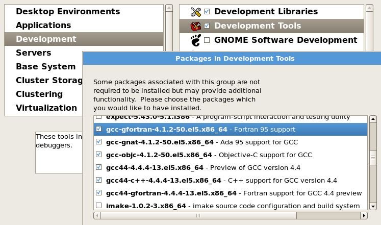Select the Development Libraries group row
Screen dimensions: 381x225
click(x=271, y=12)
